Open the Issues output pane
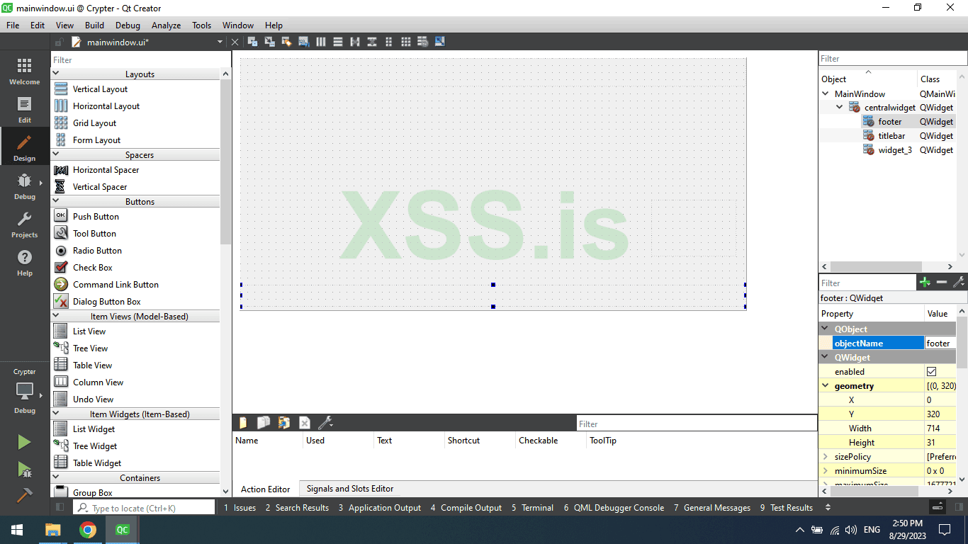 (x=244, y=507)
